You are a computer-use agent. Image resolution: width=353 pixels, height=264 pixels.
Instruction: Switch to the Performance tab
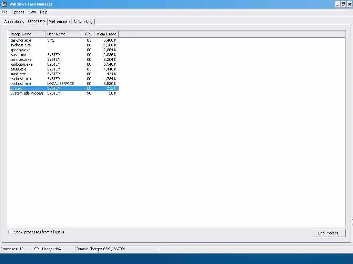[x=59, y=22]
